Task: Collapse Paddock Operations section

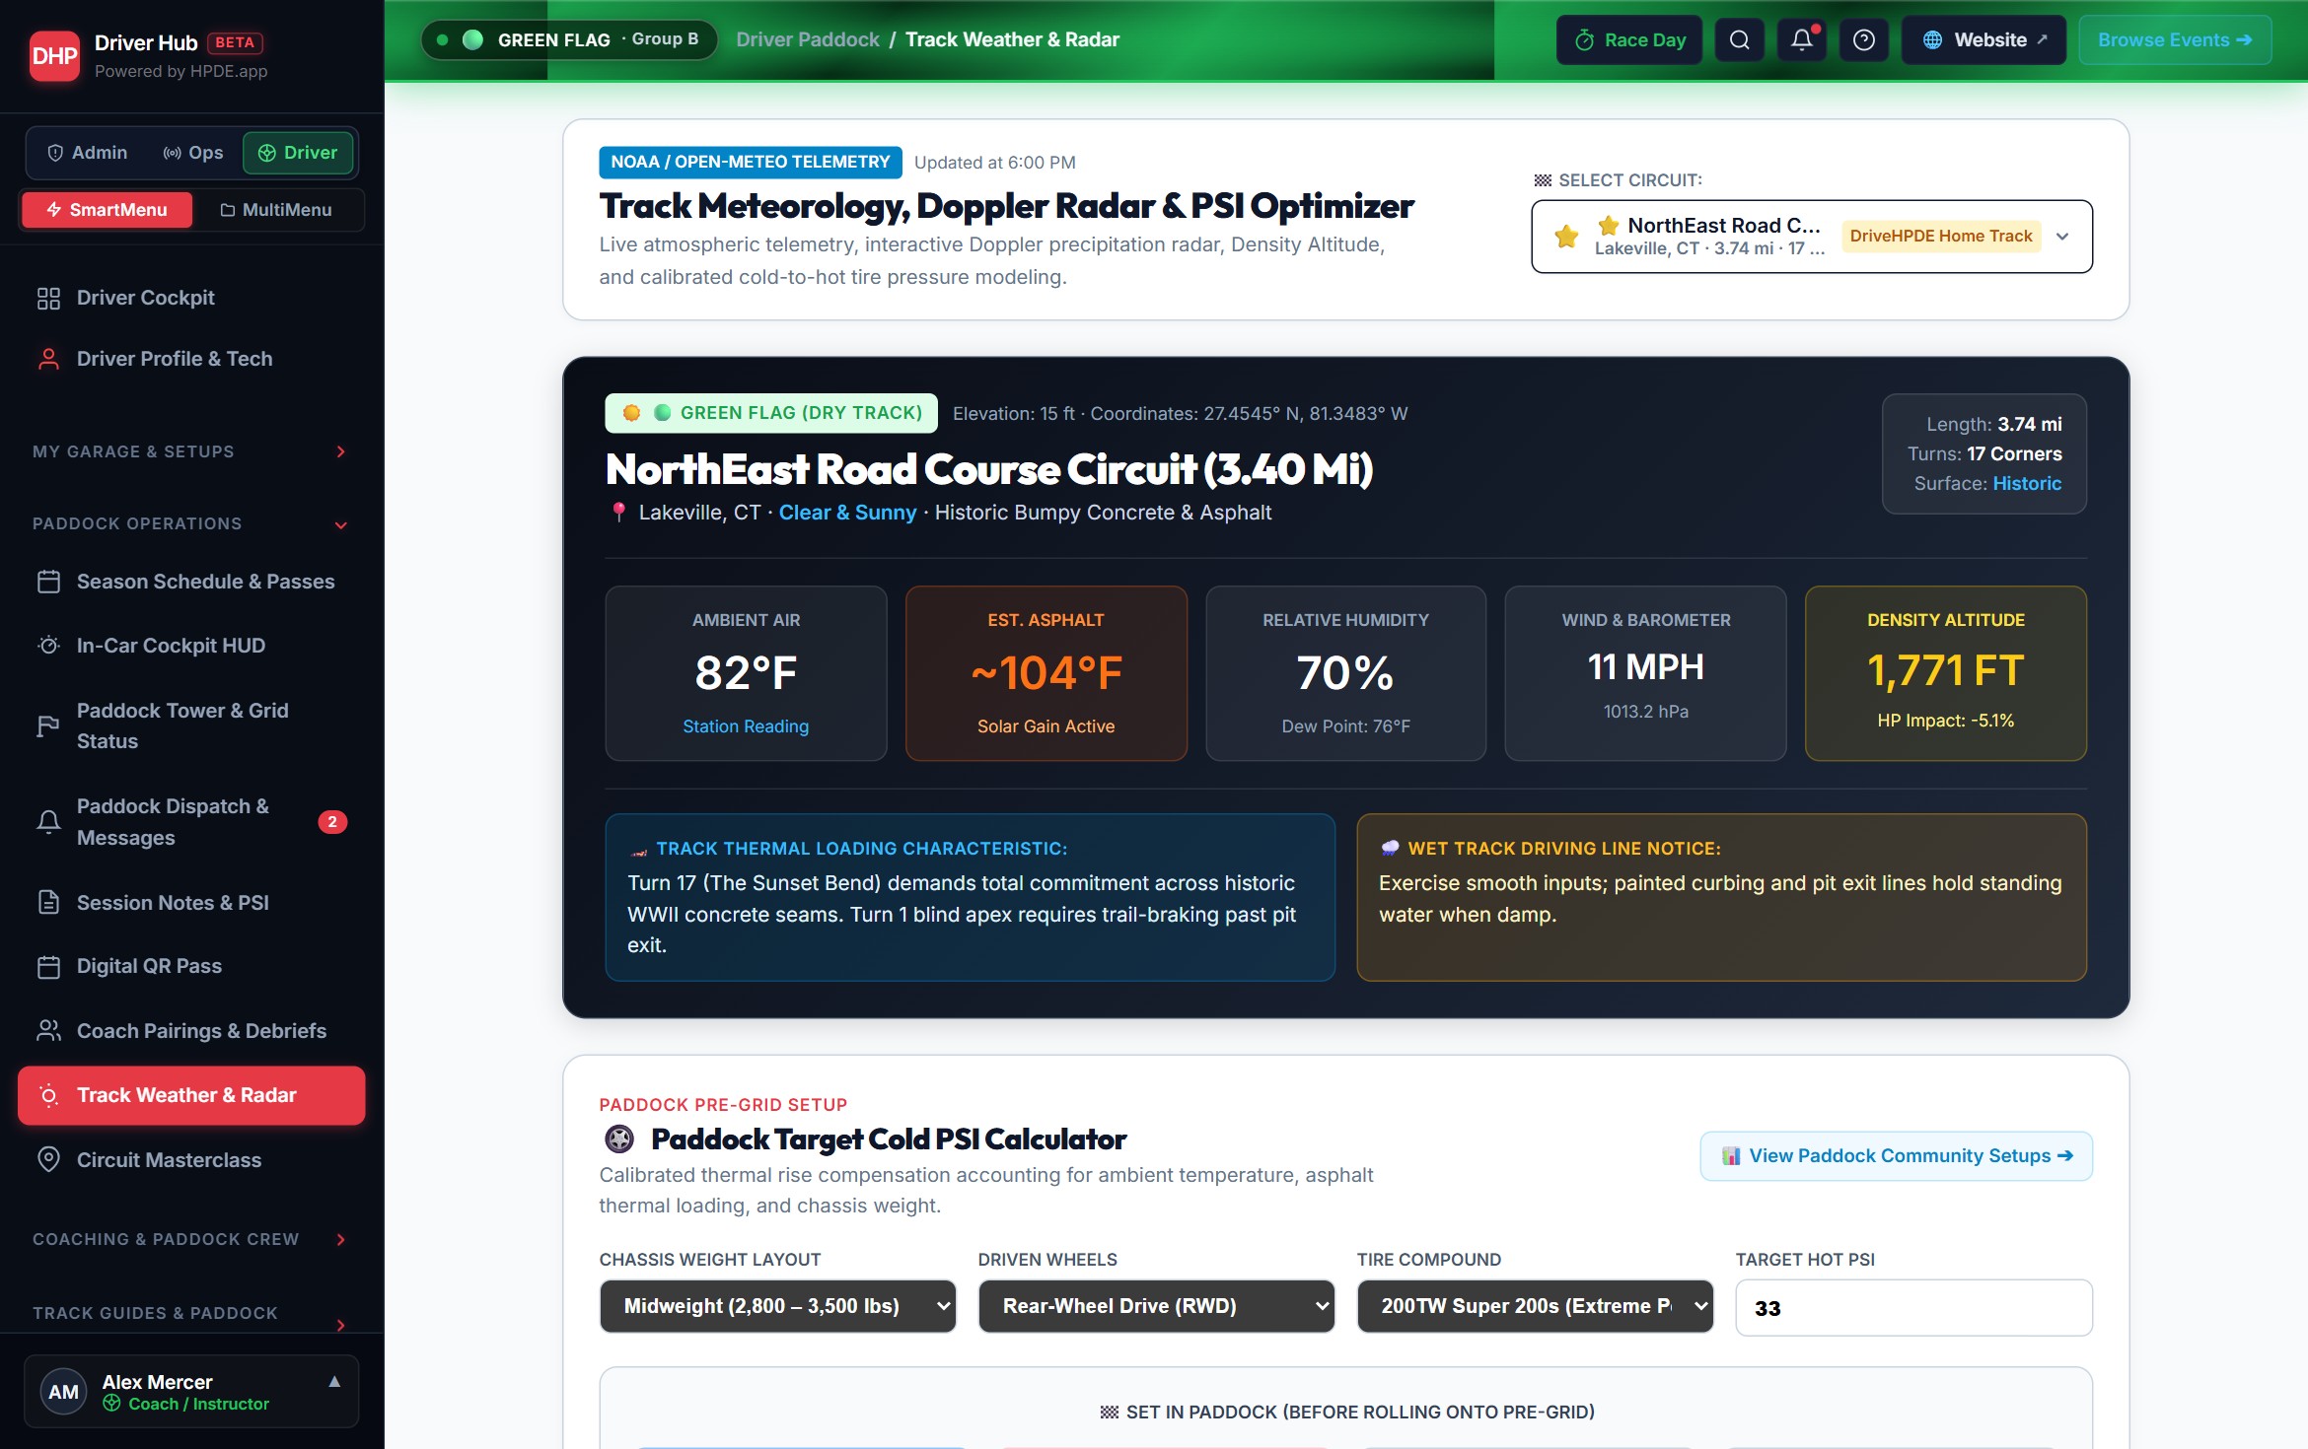Action: 190,524
